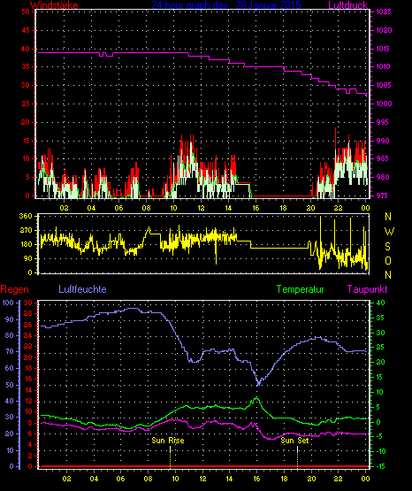Click the 40 temperature axis value
This screenshot has height=491, width=412.
[x=380, y=303]
